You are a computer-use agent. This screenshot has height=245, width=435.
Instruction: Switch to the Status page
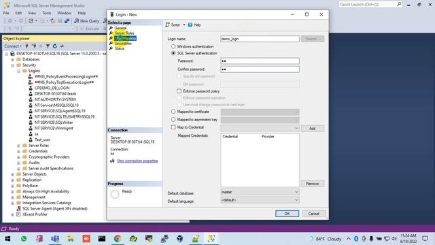[120, 48]
